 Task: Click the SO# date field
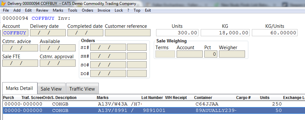tap(108, 65)
